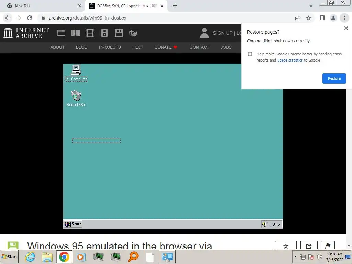Click the Show desktop monitor icon
The height and width of the screenshot is (264, 352).
point(348,257)
